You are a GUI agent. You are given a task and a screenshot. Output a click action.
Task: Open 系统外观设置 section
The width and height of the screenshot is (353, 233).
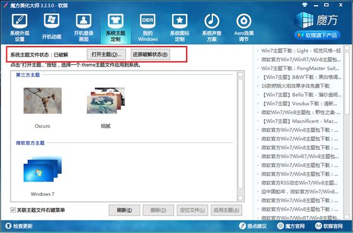[20, 28]
